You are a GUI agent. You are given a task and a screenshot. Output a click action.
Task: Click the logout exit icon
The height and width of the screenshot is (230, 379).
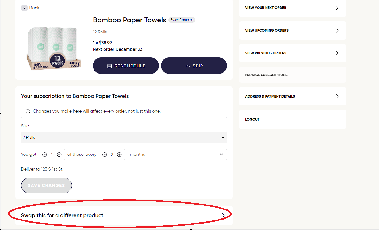point(337,119)
